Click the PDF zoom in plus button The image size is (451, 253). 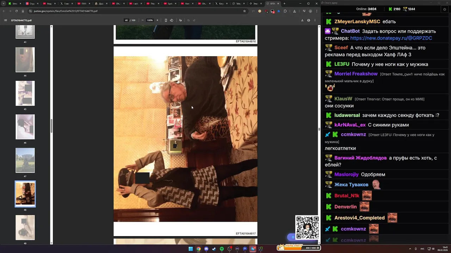coord(157,20)
